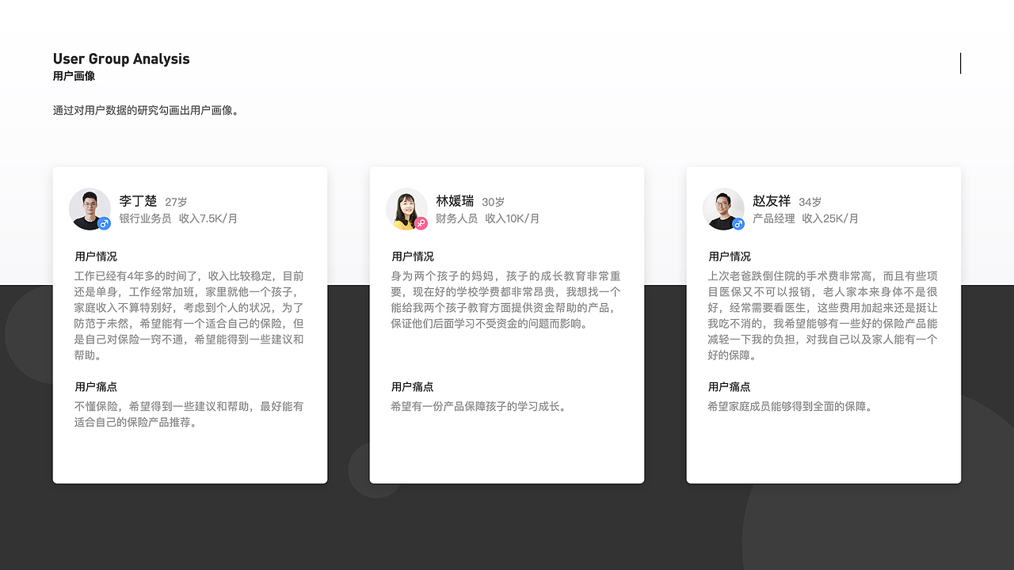Click the 财务人员 occupation label
1014x570 pixels.
pyautogui.click(x=456, y=218)
